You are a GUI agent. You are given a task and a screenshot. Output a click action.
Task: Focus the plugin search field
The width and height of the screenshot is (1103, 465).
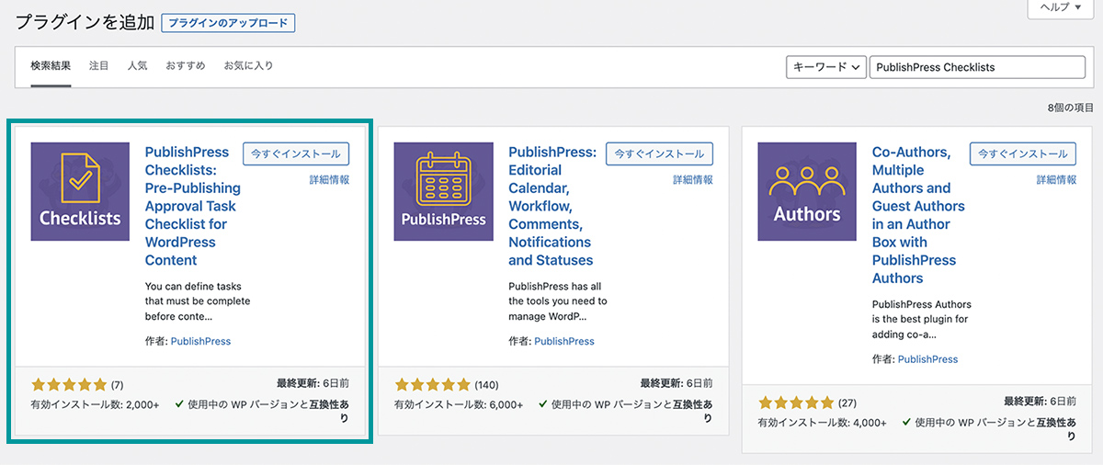click(977, 67)
